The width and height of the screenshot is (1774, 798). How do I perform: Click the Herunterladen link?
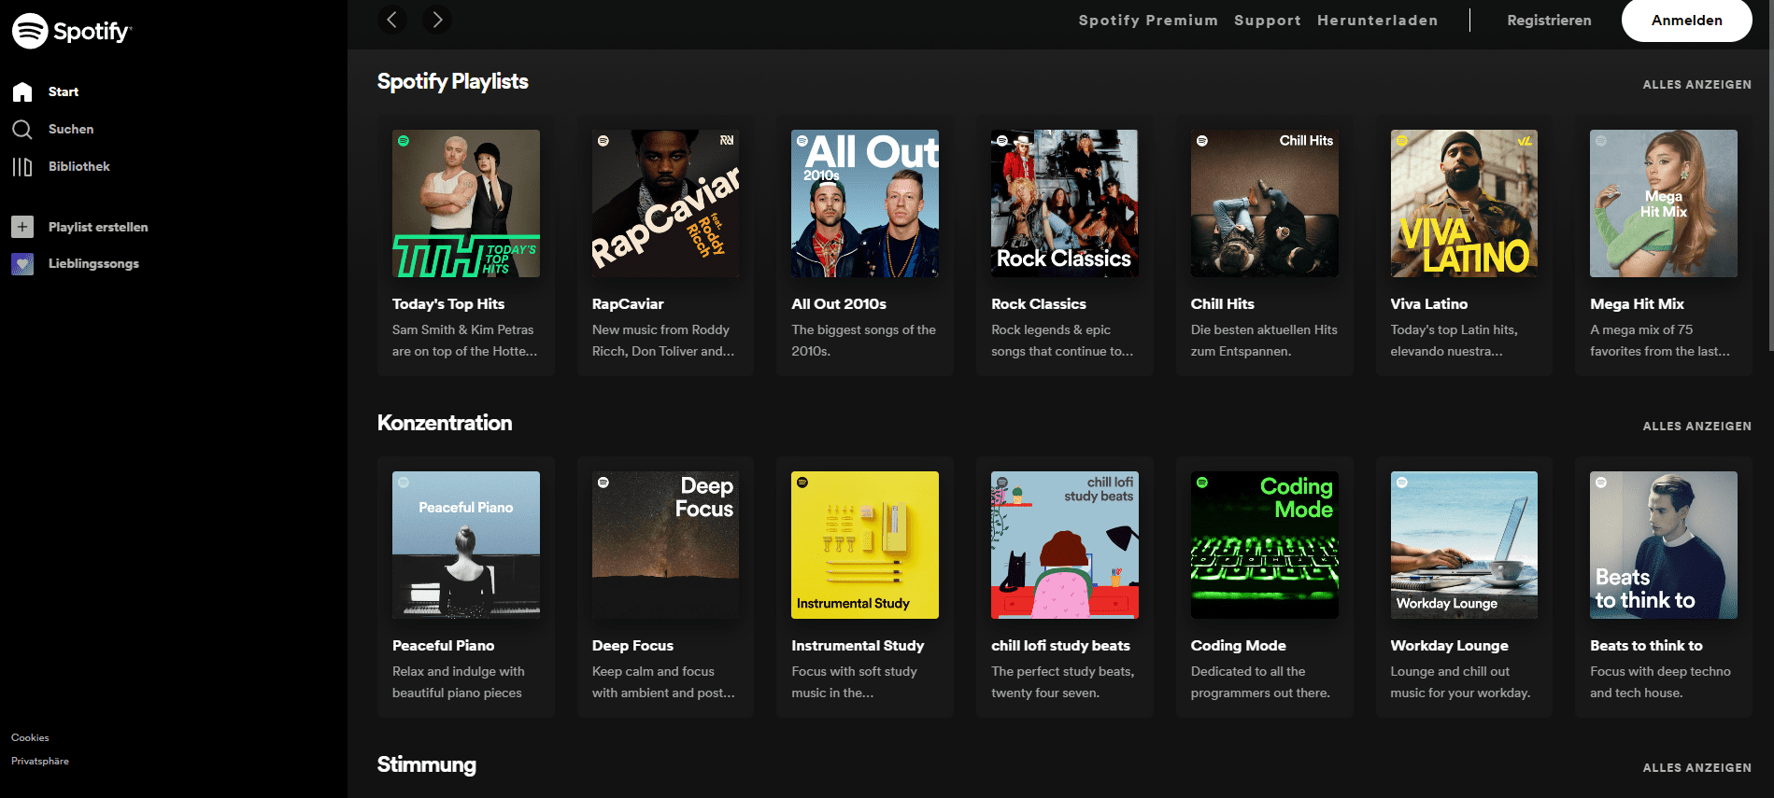point(1377,21)
